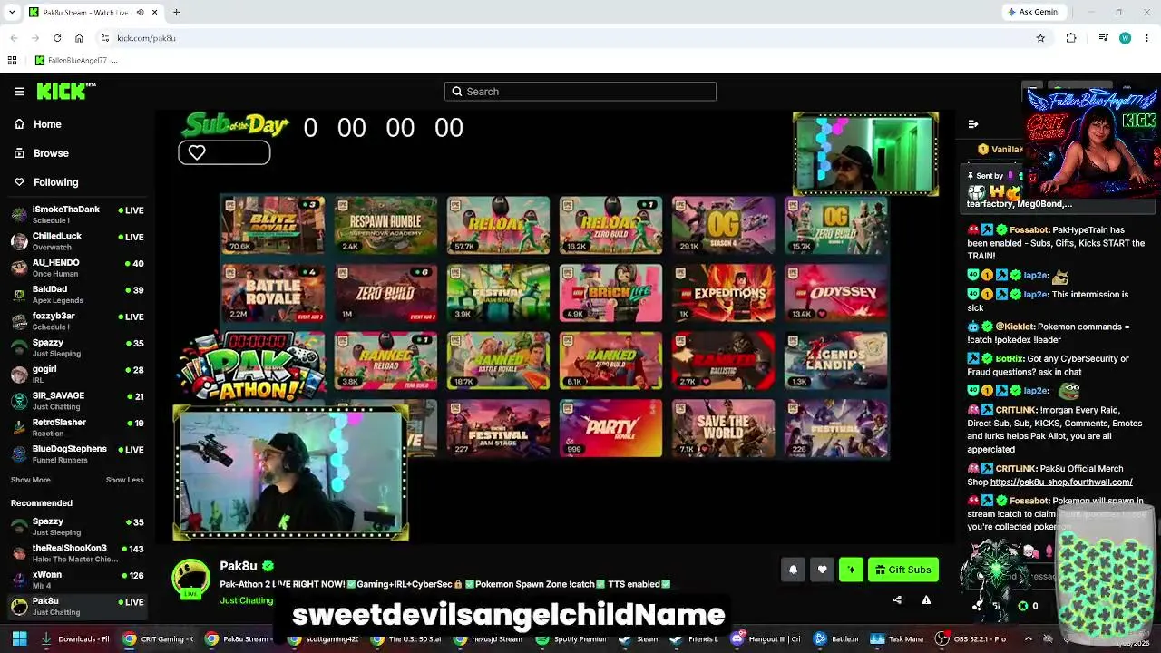Image resolution: width=1161 pixels, height=653 pixels.
Task: Click the Kick logo
Action: click(x=65, y=91)
